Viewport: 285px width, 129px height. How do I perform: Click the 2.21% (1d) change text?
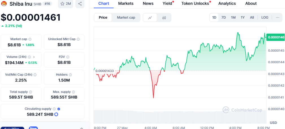(x=14, y=26)
